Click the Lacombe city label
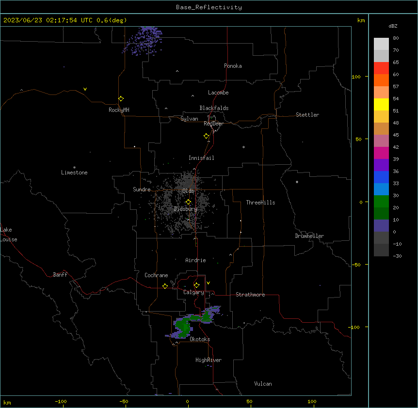The height and width of the screenshot is (408, 418). point(218,93)
